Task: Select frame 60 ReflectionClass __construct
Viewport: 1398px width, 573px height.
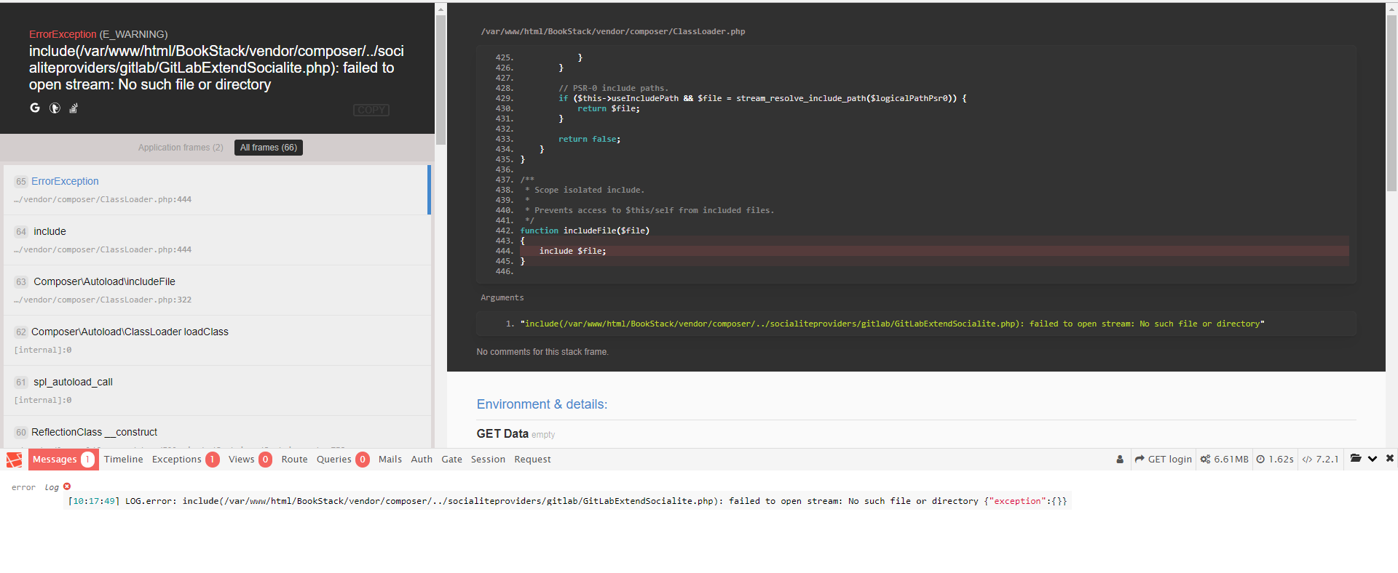Action: tap(216, 432)
